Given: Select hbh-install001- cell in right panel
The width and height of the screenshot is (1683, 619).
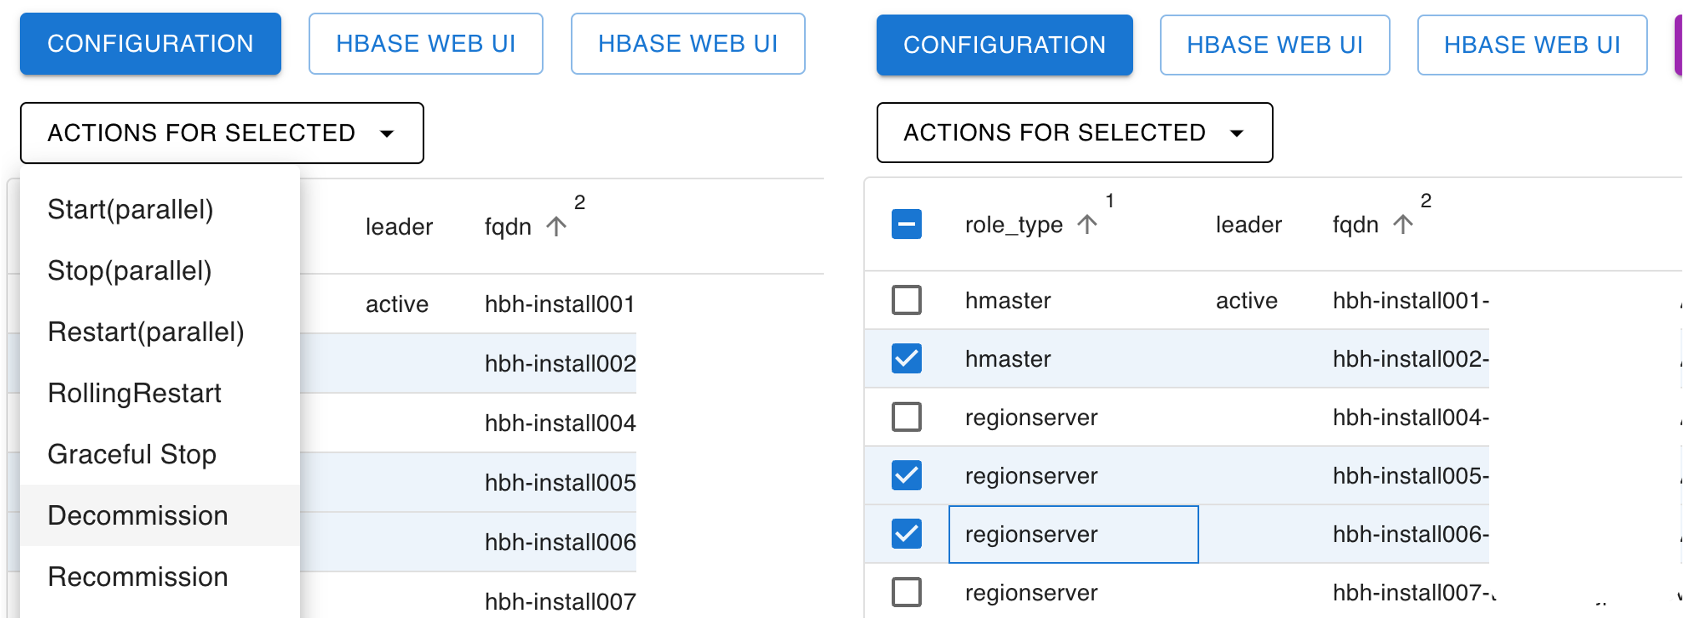Looking at the screenshot, I should click(1411, 300).
